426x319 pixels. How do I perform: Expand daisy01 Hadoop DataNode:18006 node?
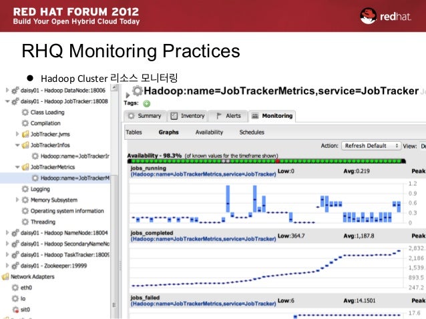7,91
